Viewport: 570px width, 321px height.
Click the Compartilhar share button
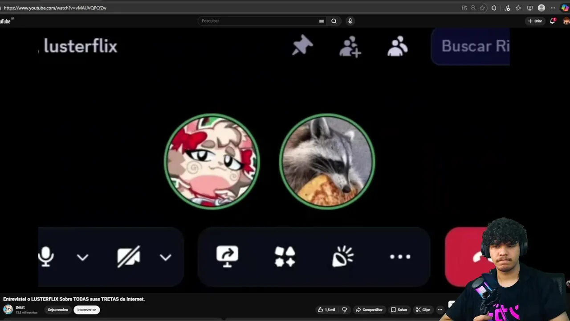click(369, 310)
